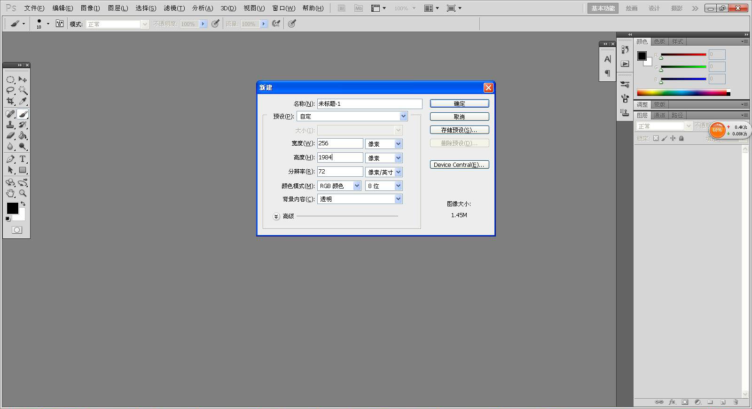Toggle the airbrush option in options bar
Viewport: 752px width, 409px height.
coord(276,24)
